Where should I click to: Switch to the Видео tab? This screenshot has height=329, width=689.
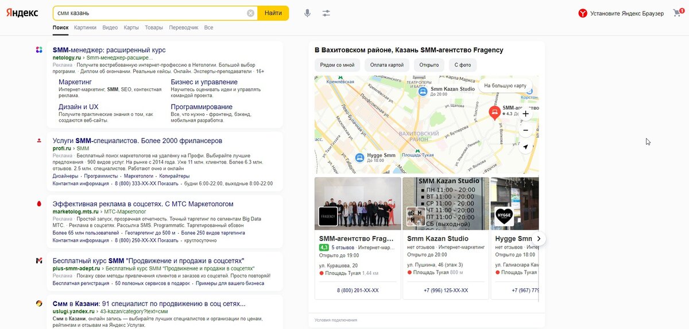110,28
